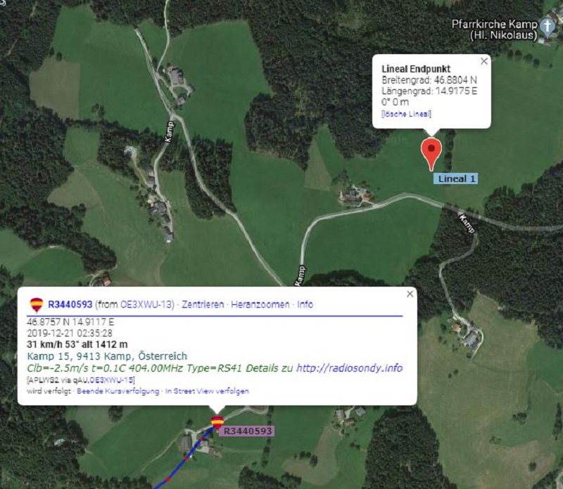The height and width of the screenshot is (489, 563).
Task: Click Beende Kursverfolgung to stop tracking
Action: click(118, 391)
